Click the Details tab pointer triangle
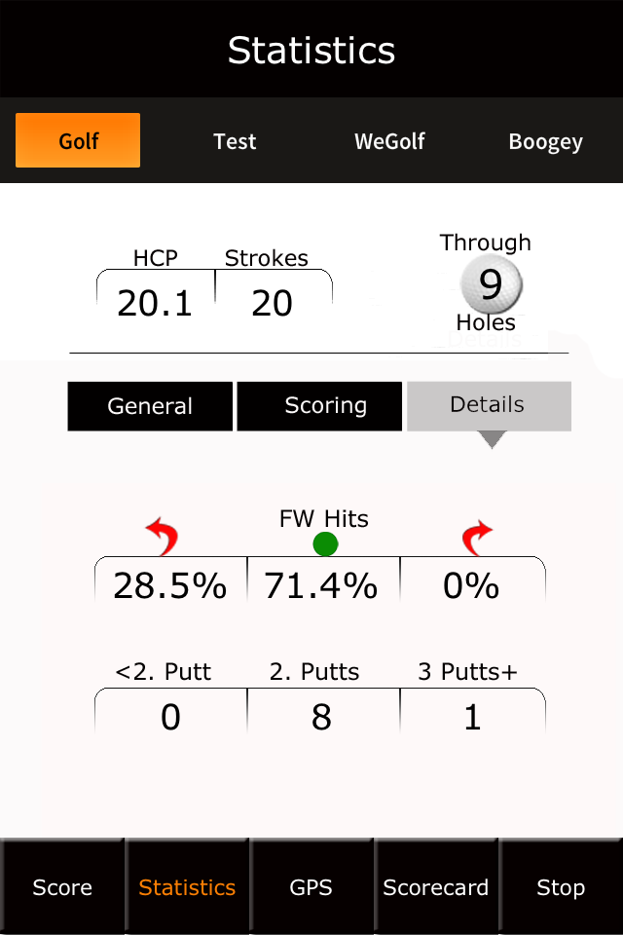This screenshot has height=935, width=623. click(492, 439)
